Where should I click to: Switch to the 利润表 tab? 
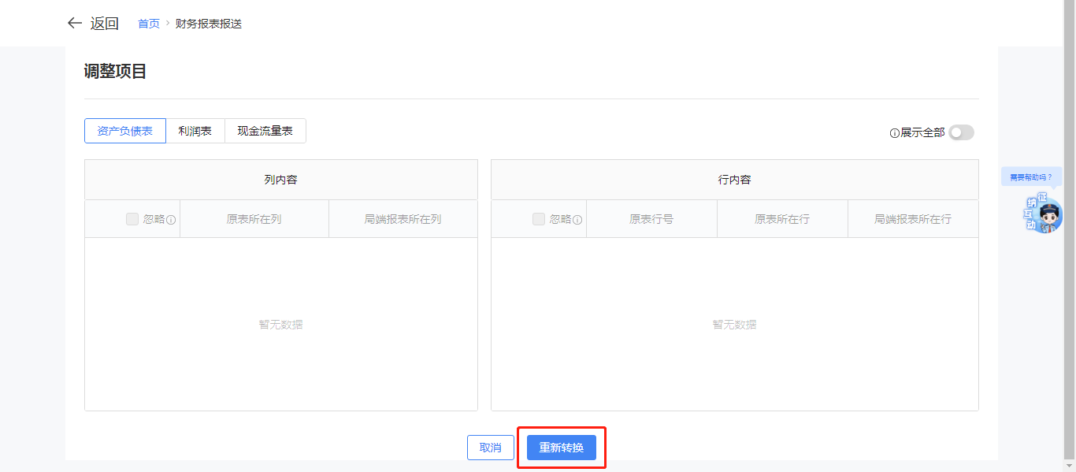point(195,132)
